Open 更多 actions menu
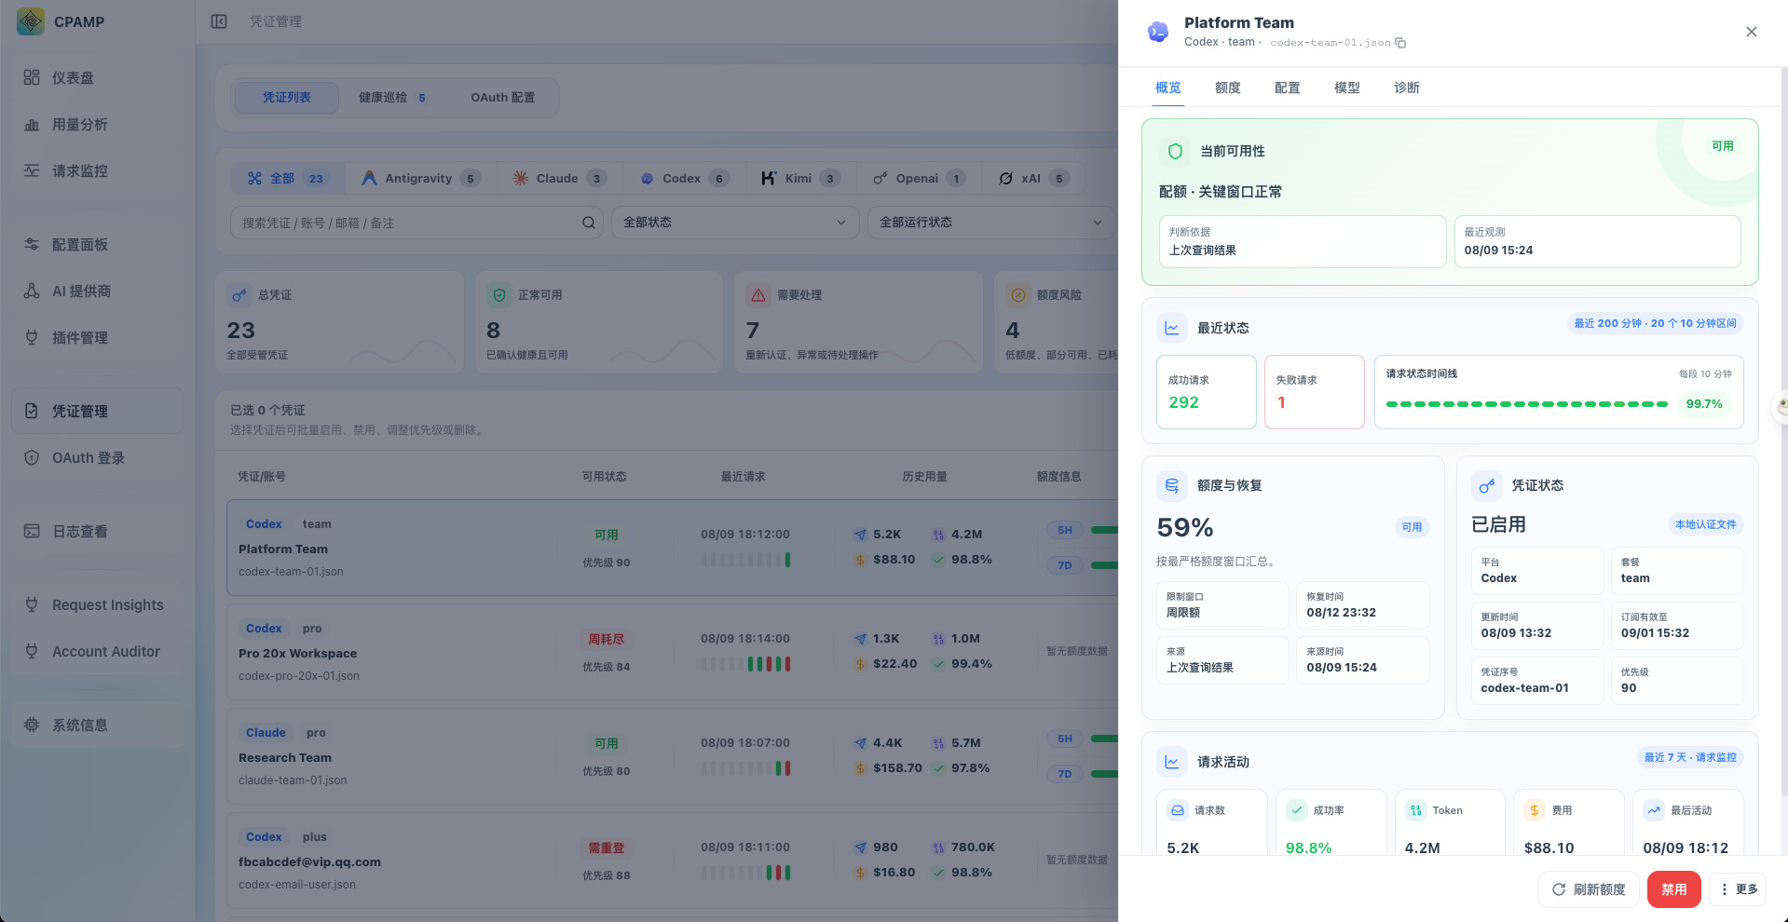 (x=1739, y=889)
